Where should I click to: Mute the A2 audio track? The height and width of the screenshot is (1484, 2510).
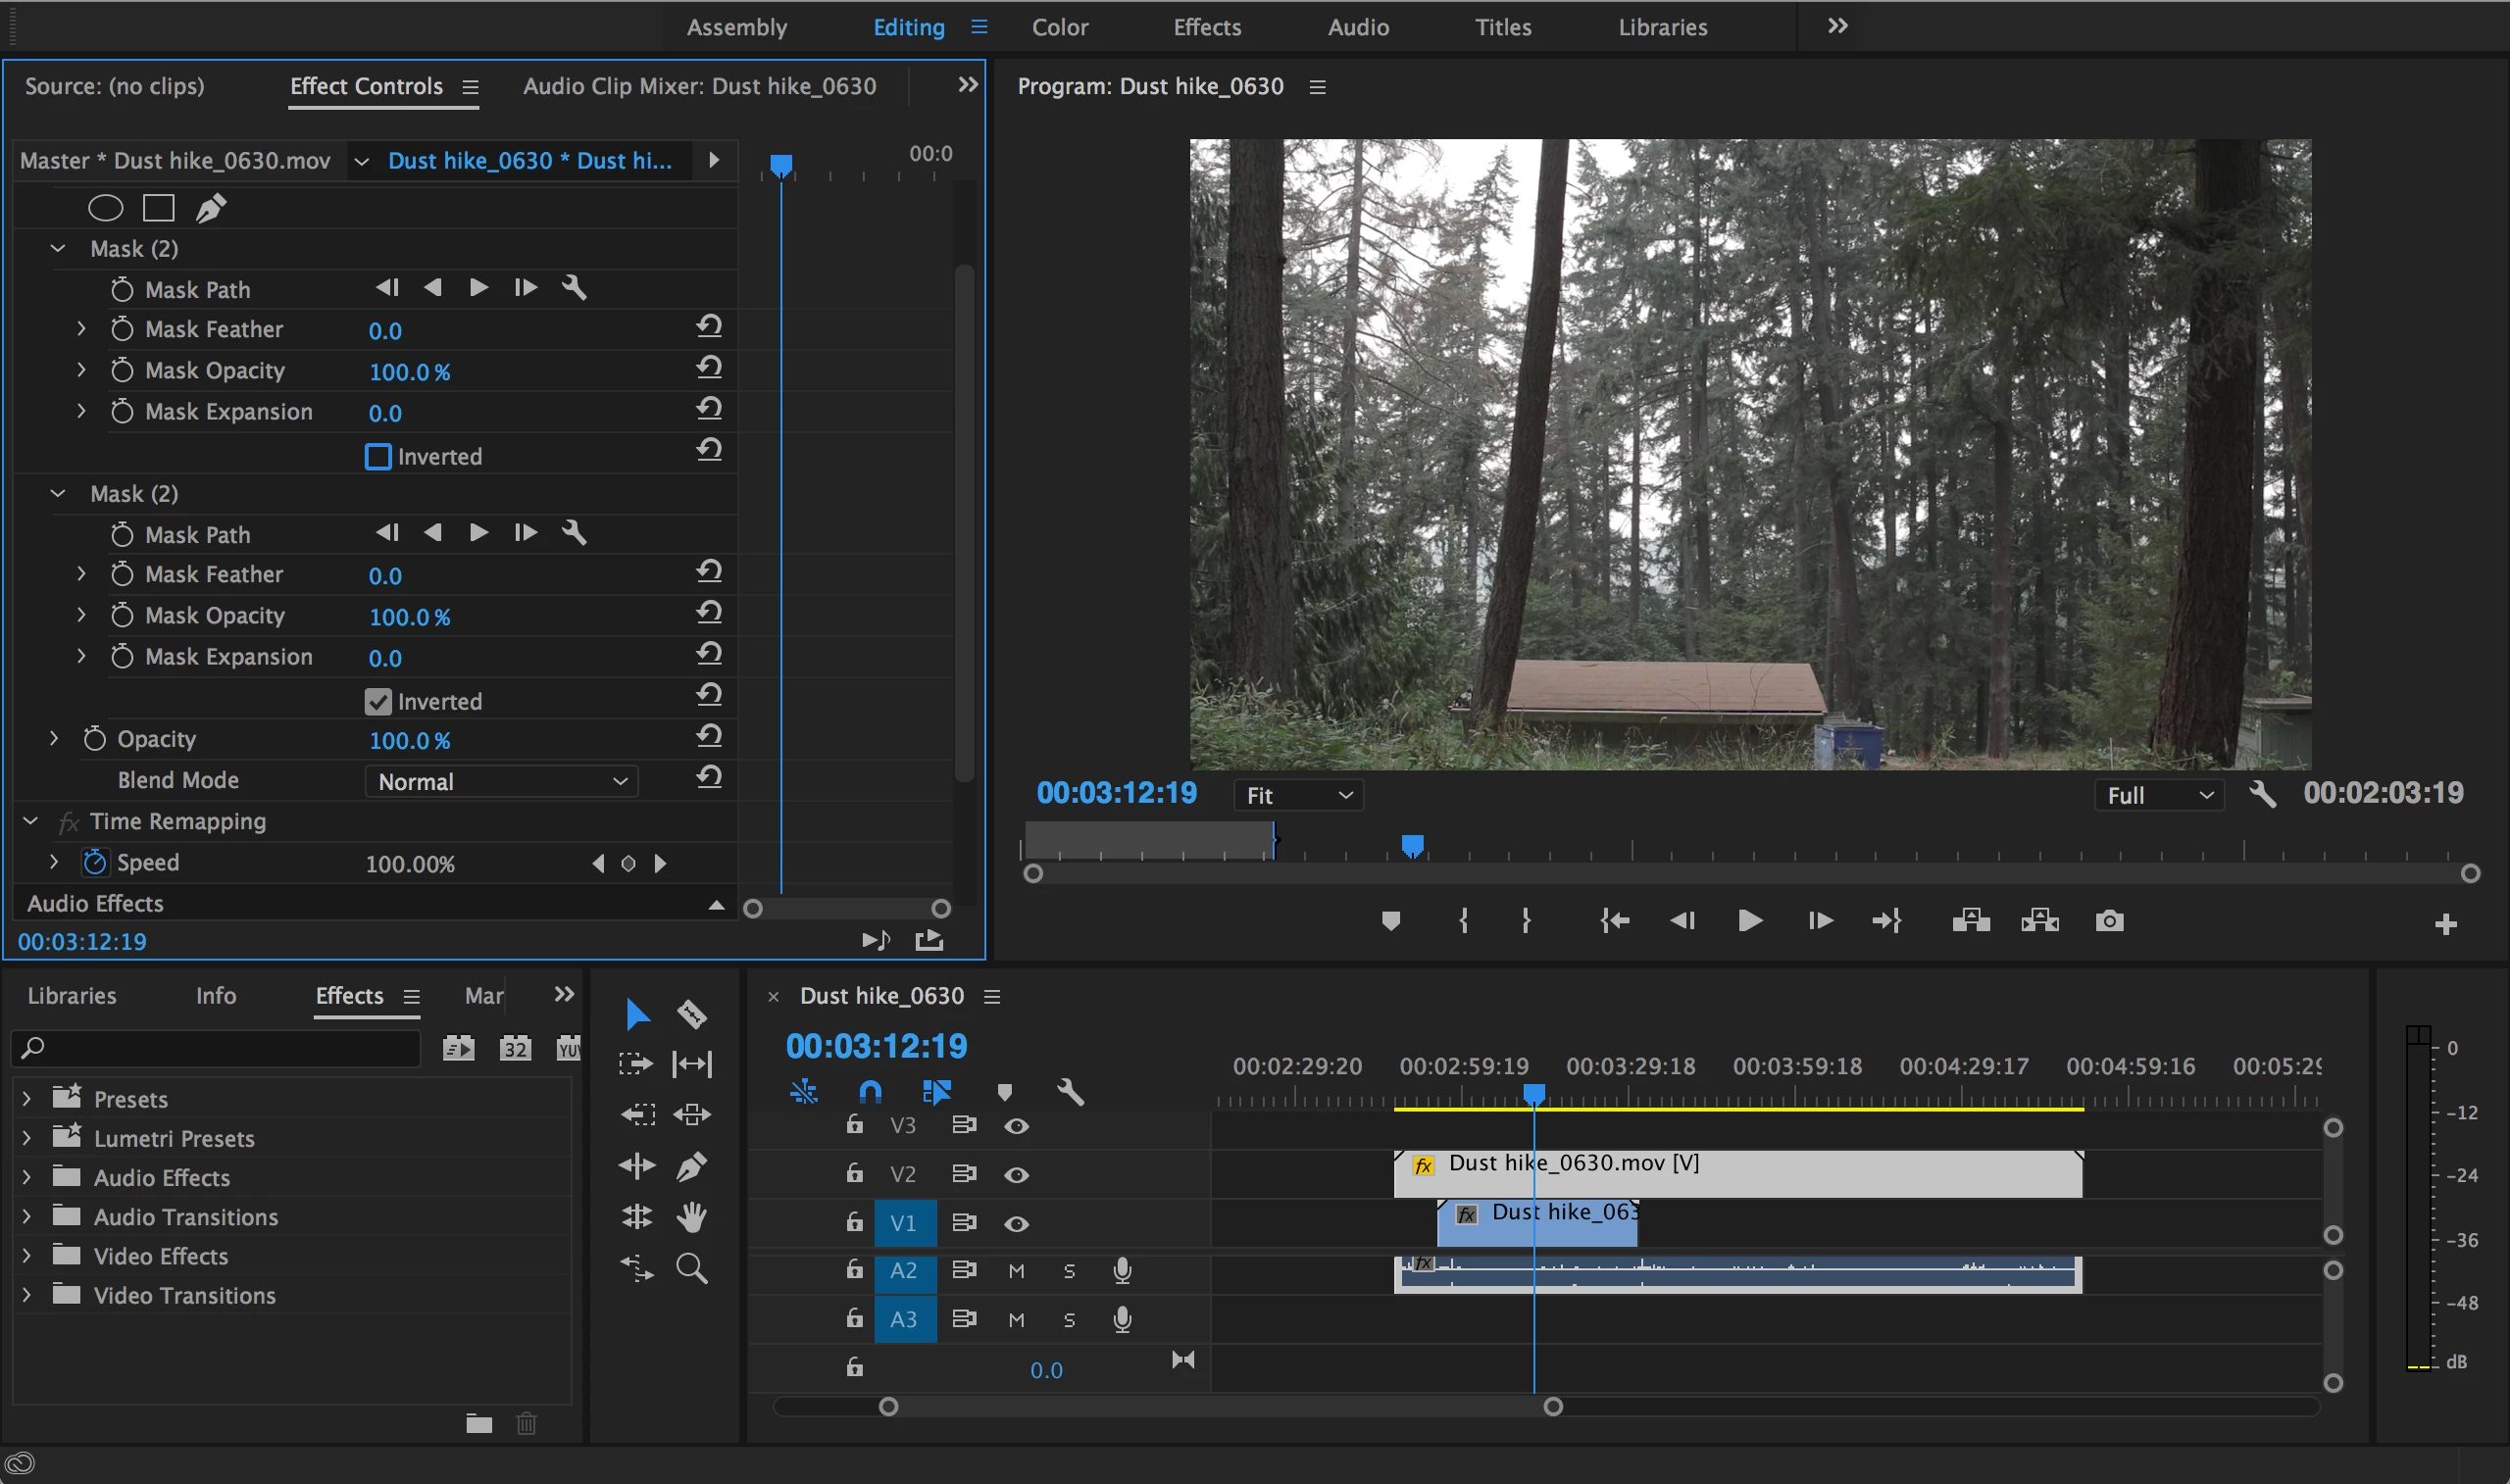click(x=1016, y=1271)
